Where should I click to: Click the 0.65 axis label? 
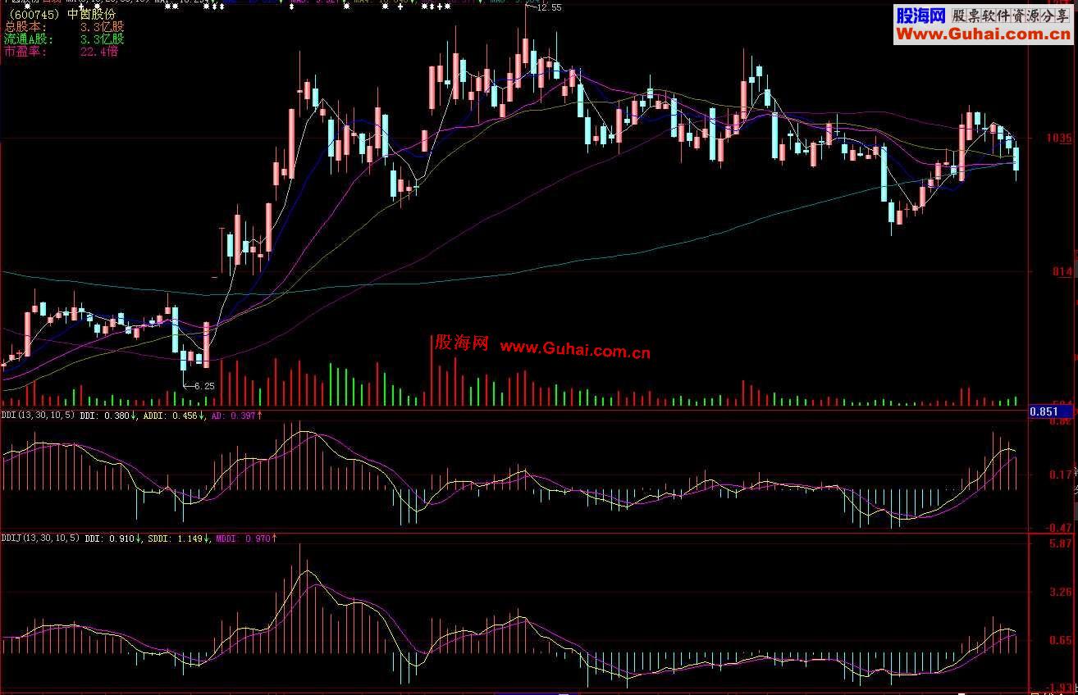tap(1061, 639)
